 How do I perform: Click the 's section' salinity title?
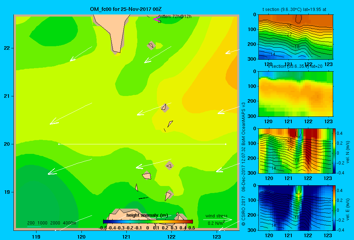point(295,66)
